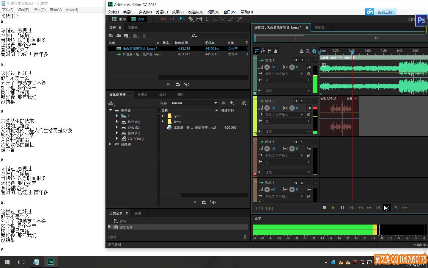
Task: Switch to 多轨 multitrack view
Action: (x=138, y=19)
